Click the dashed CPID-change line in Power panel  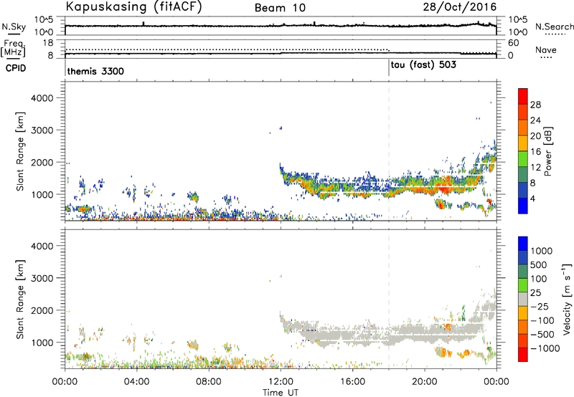pyautogui.click(x=389, y=151)
